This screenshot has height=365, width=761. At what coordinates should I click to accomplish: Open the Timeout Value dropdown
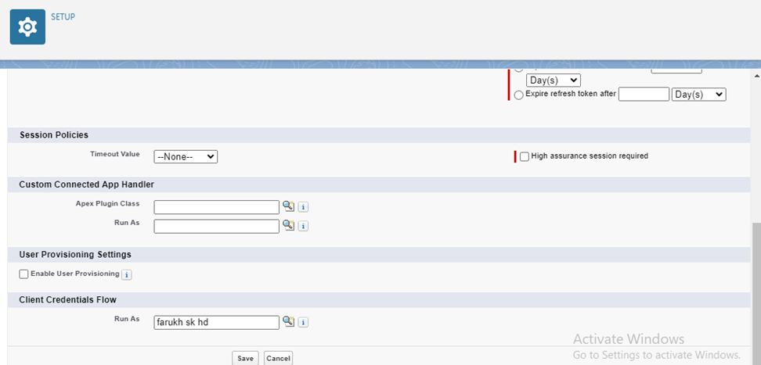click(186, 157)
